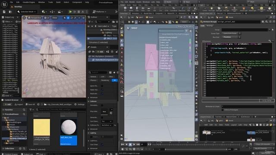The image size is (276, 155).
Task: Click the group list settings gear icon
Action: pos(186,31)
